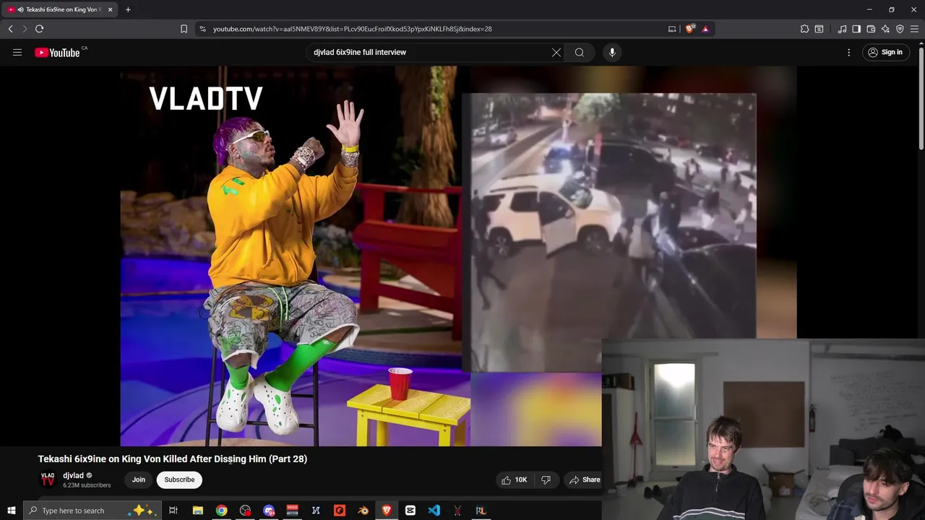The height and width of the screenshot is (520, 925).
Task: Open Voicemeeter from the taskbar
Action: coord(293,511)
